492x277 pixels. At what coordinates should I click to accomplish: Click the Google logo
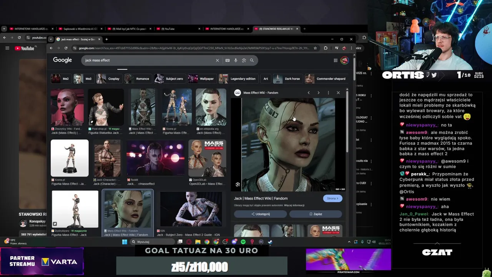[62, 60]
